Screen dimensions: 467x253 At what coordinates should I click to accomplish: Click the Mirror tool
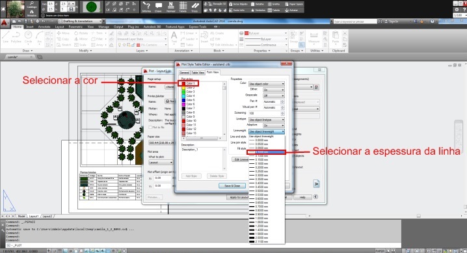(x=81, y=39)
